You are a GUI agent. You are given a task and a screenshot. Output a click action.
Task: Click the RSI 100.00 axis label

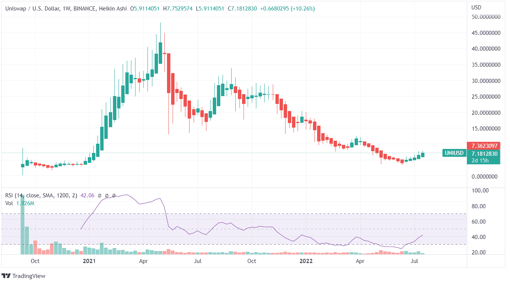click(480, 191)
